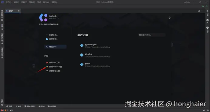Open the 查看(V) menu
This screenshot has width=210, height=112.
click(x=24, y=2)
